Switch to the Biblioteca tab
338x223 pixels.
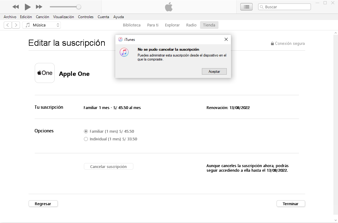pos(132,25)
